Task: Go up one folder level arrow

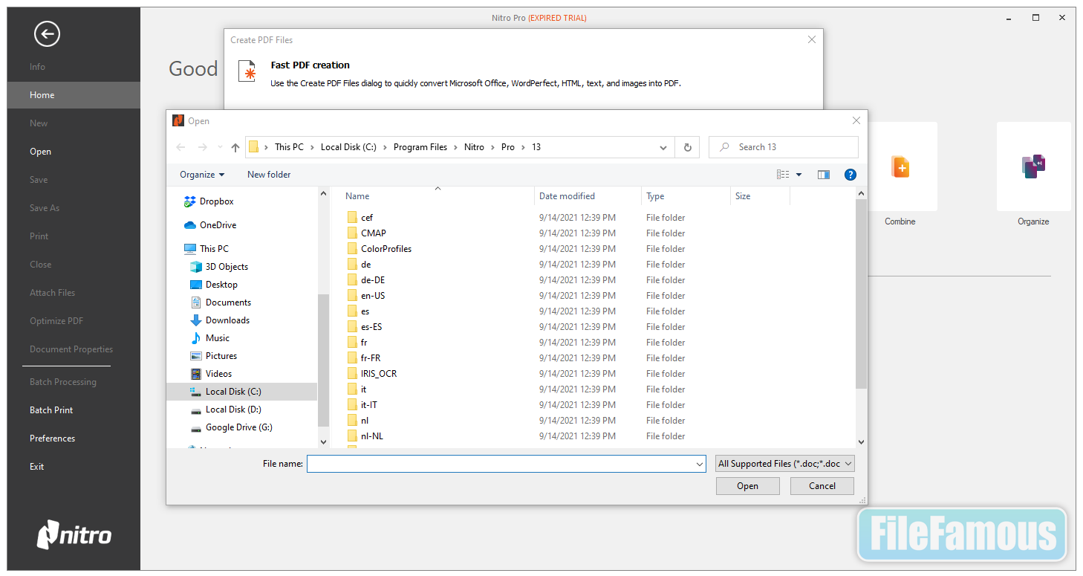Action: tap(235, 147)
